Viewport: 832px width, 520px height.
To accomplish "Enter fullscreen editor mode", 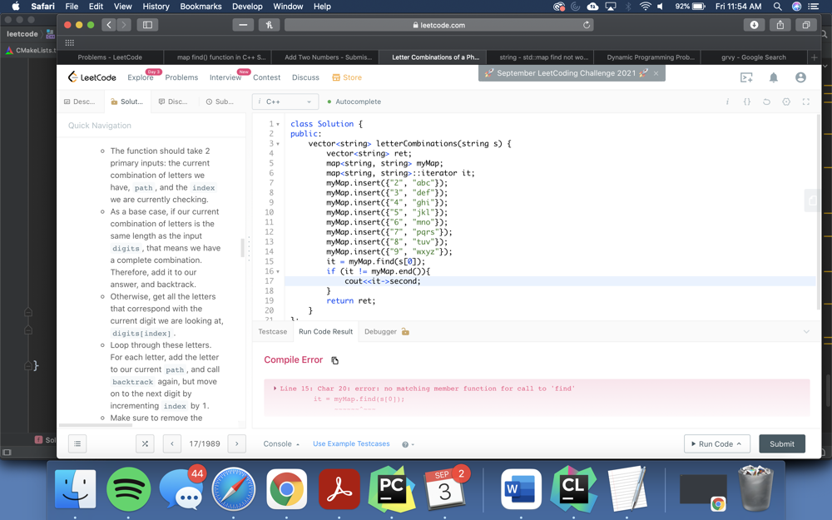I will pos(806,102).
